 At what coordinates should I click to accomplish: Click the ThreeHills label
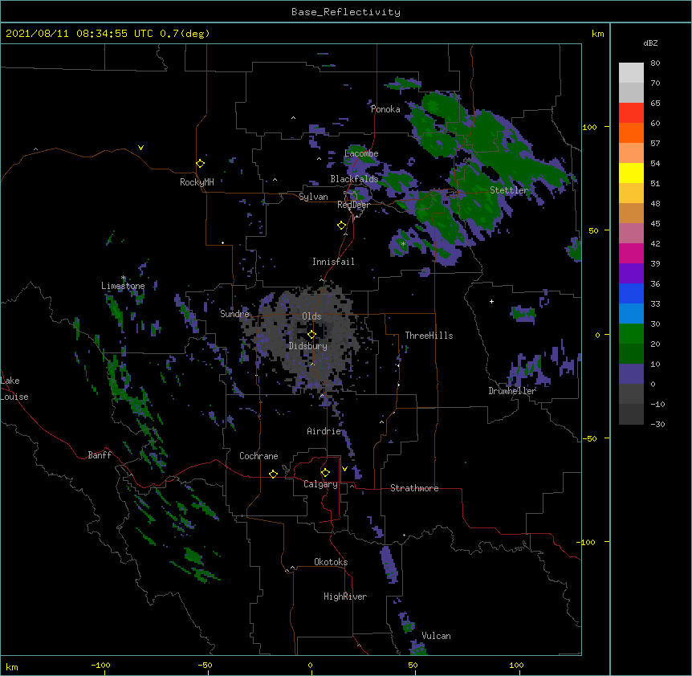click(x=429, y=336)
